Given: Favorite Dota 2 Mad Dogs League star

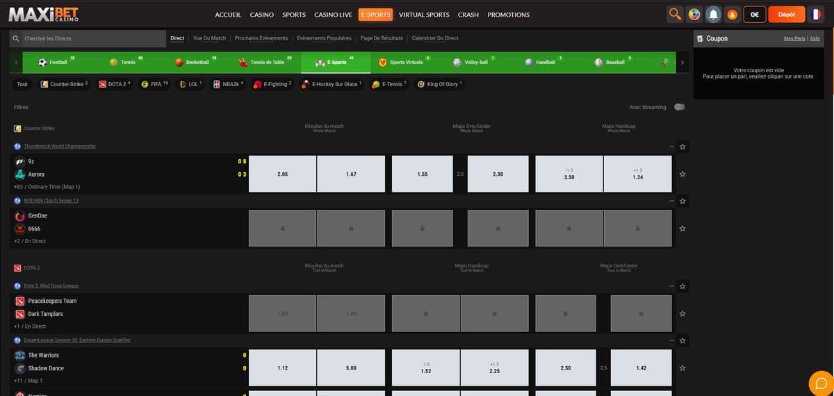Looking at the screenshot, I should (x=682, y=286).
